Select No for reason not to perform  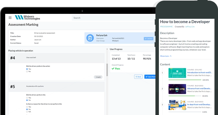point(27,109)
